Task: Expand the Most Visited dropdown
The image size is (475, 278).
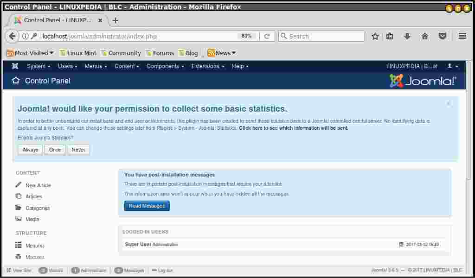Action: (x=29, y=53)
